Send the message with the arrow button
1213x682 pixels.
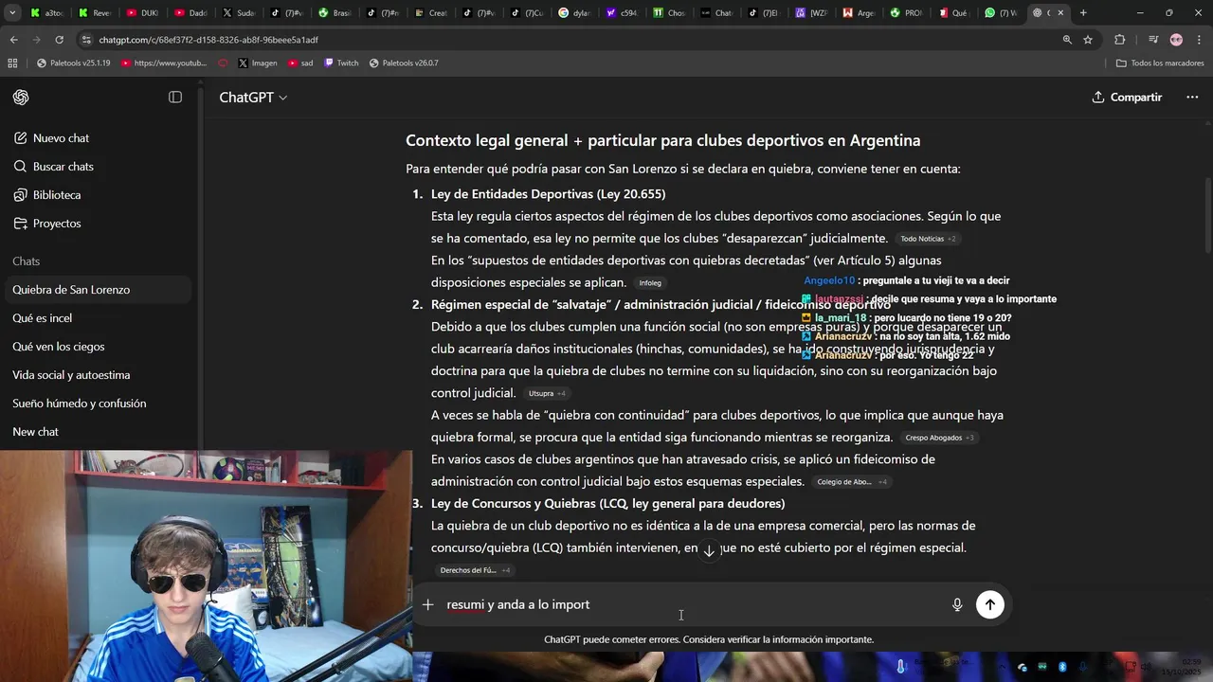pyautogui.click(x=990, y=604)
